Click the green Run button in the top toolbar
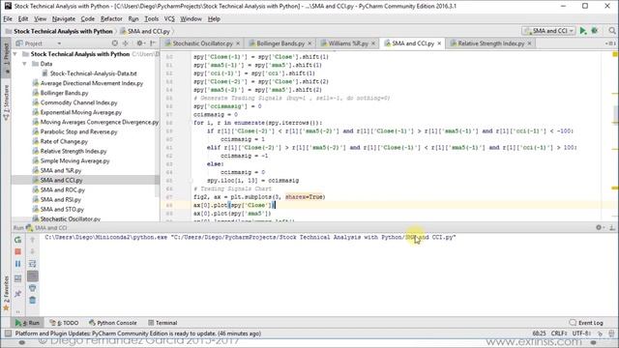The image size is (619, 348). pyautogui.click(x=582, y=31)
